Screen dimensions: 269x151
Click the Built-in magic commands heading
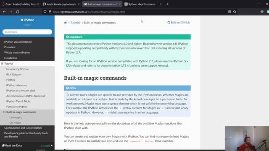(x=95, y=78)
